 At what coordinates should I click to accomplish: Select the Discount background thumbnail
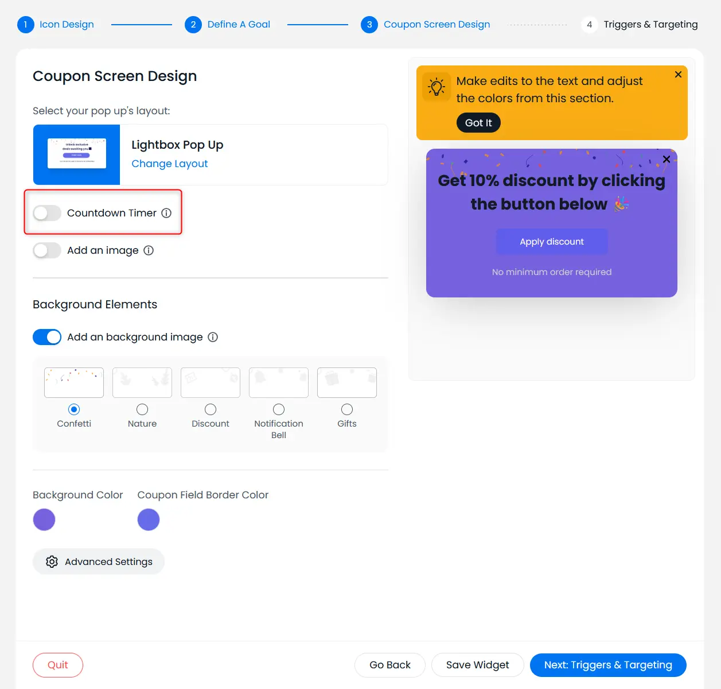pos(211,382)
